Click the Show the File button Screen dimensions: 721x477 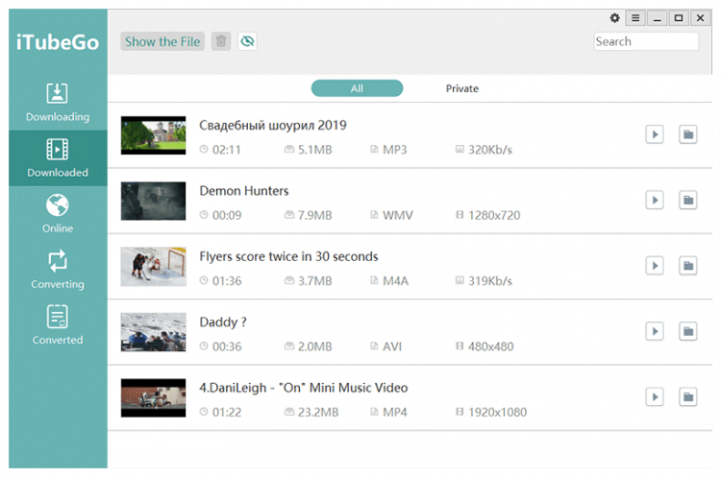pyautogui.click(x=162, y=41)
